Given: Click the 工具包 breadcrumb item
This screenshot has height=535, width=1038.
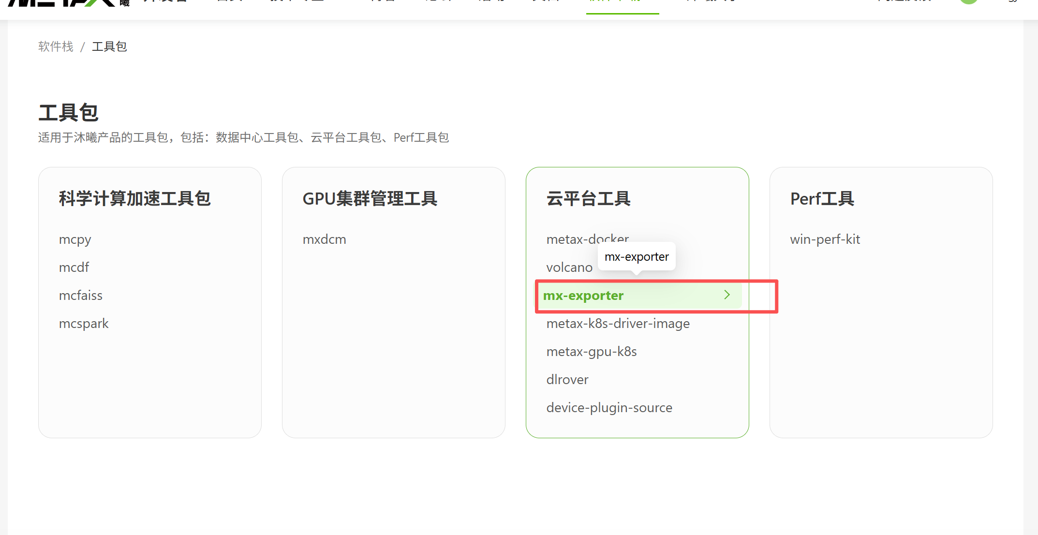Looking at the screenshot, I should [109, 46].
